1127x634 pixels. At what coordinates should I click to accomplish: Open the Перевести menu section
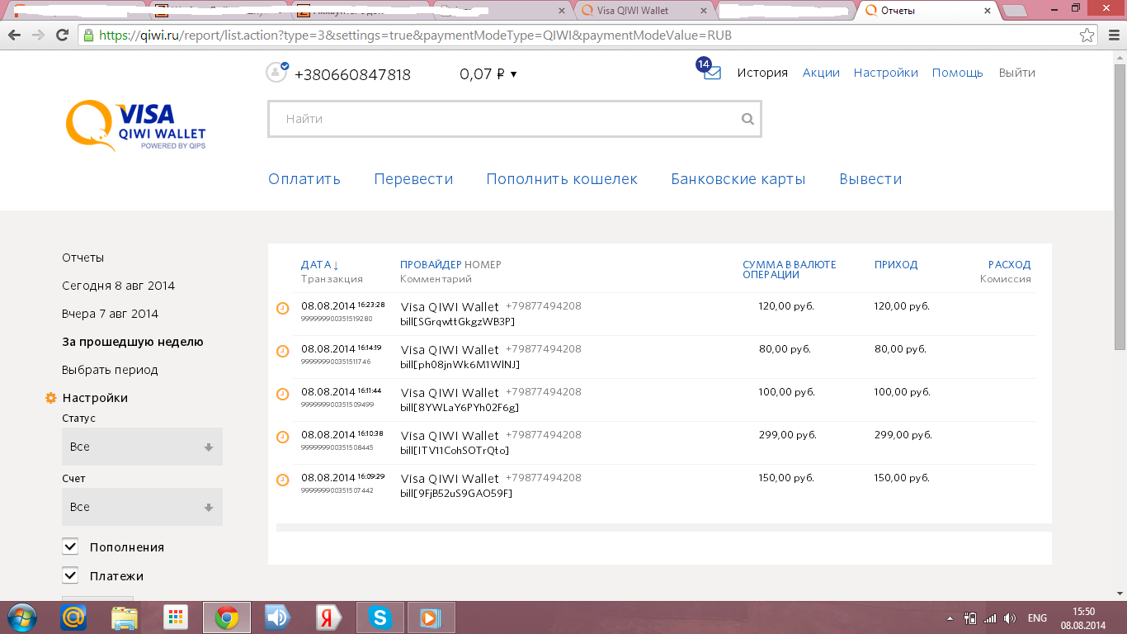click(413, 179)
